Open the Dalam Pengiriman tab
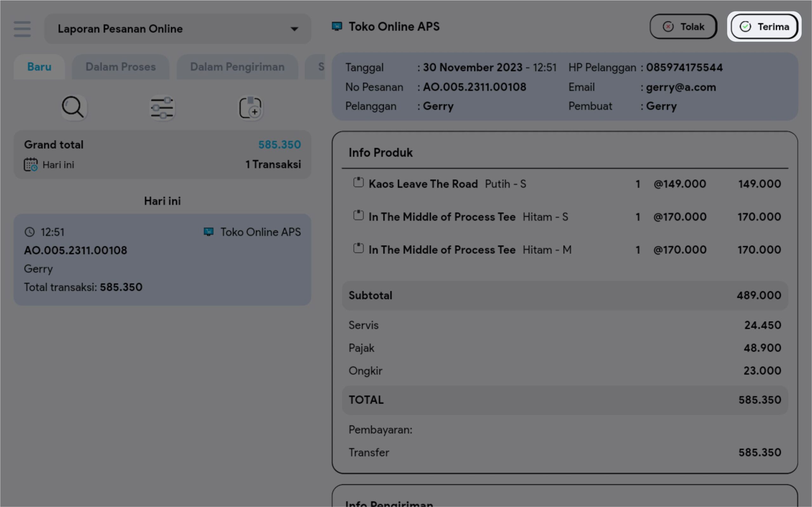This screenshot has width=812, height=507. click(x=237, y=67)
